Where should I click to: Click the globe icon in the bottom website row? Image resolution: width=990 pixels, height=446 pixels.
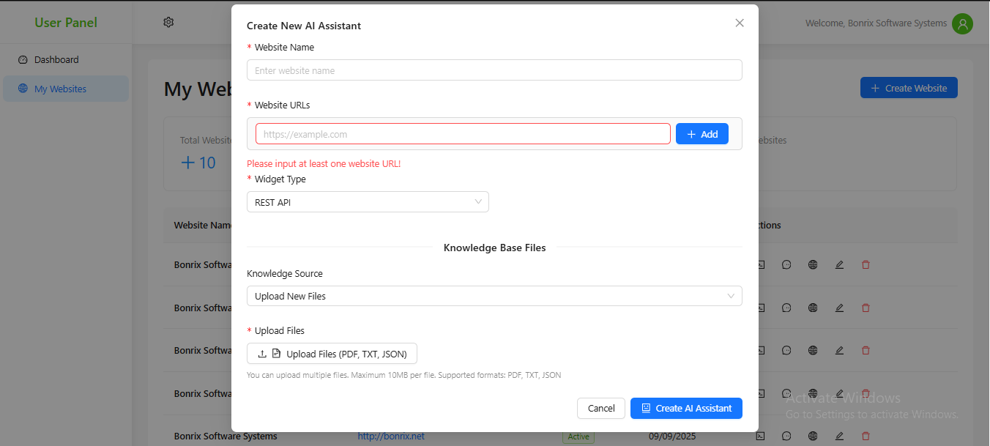813,435
